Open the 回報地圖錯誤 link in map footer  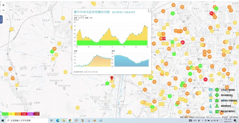pos(233,117)
